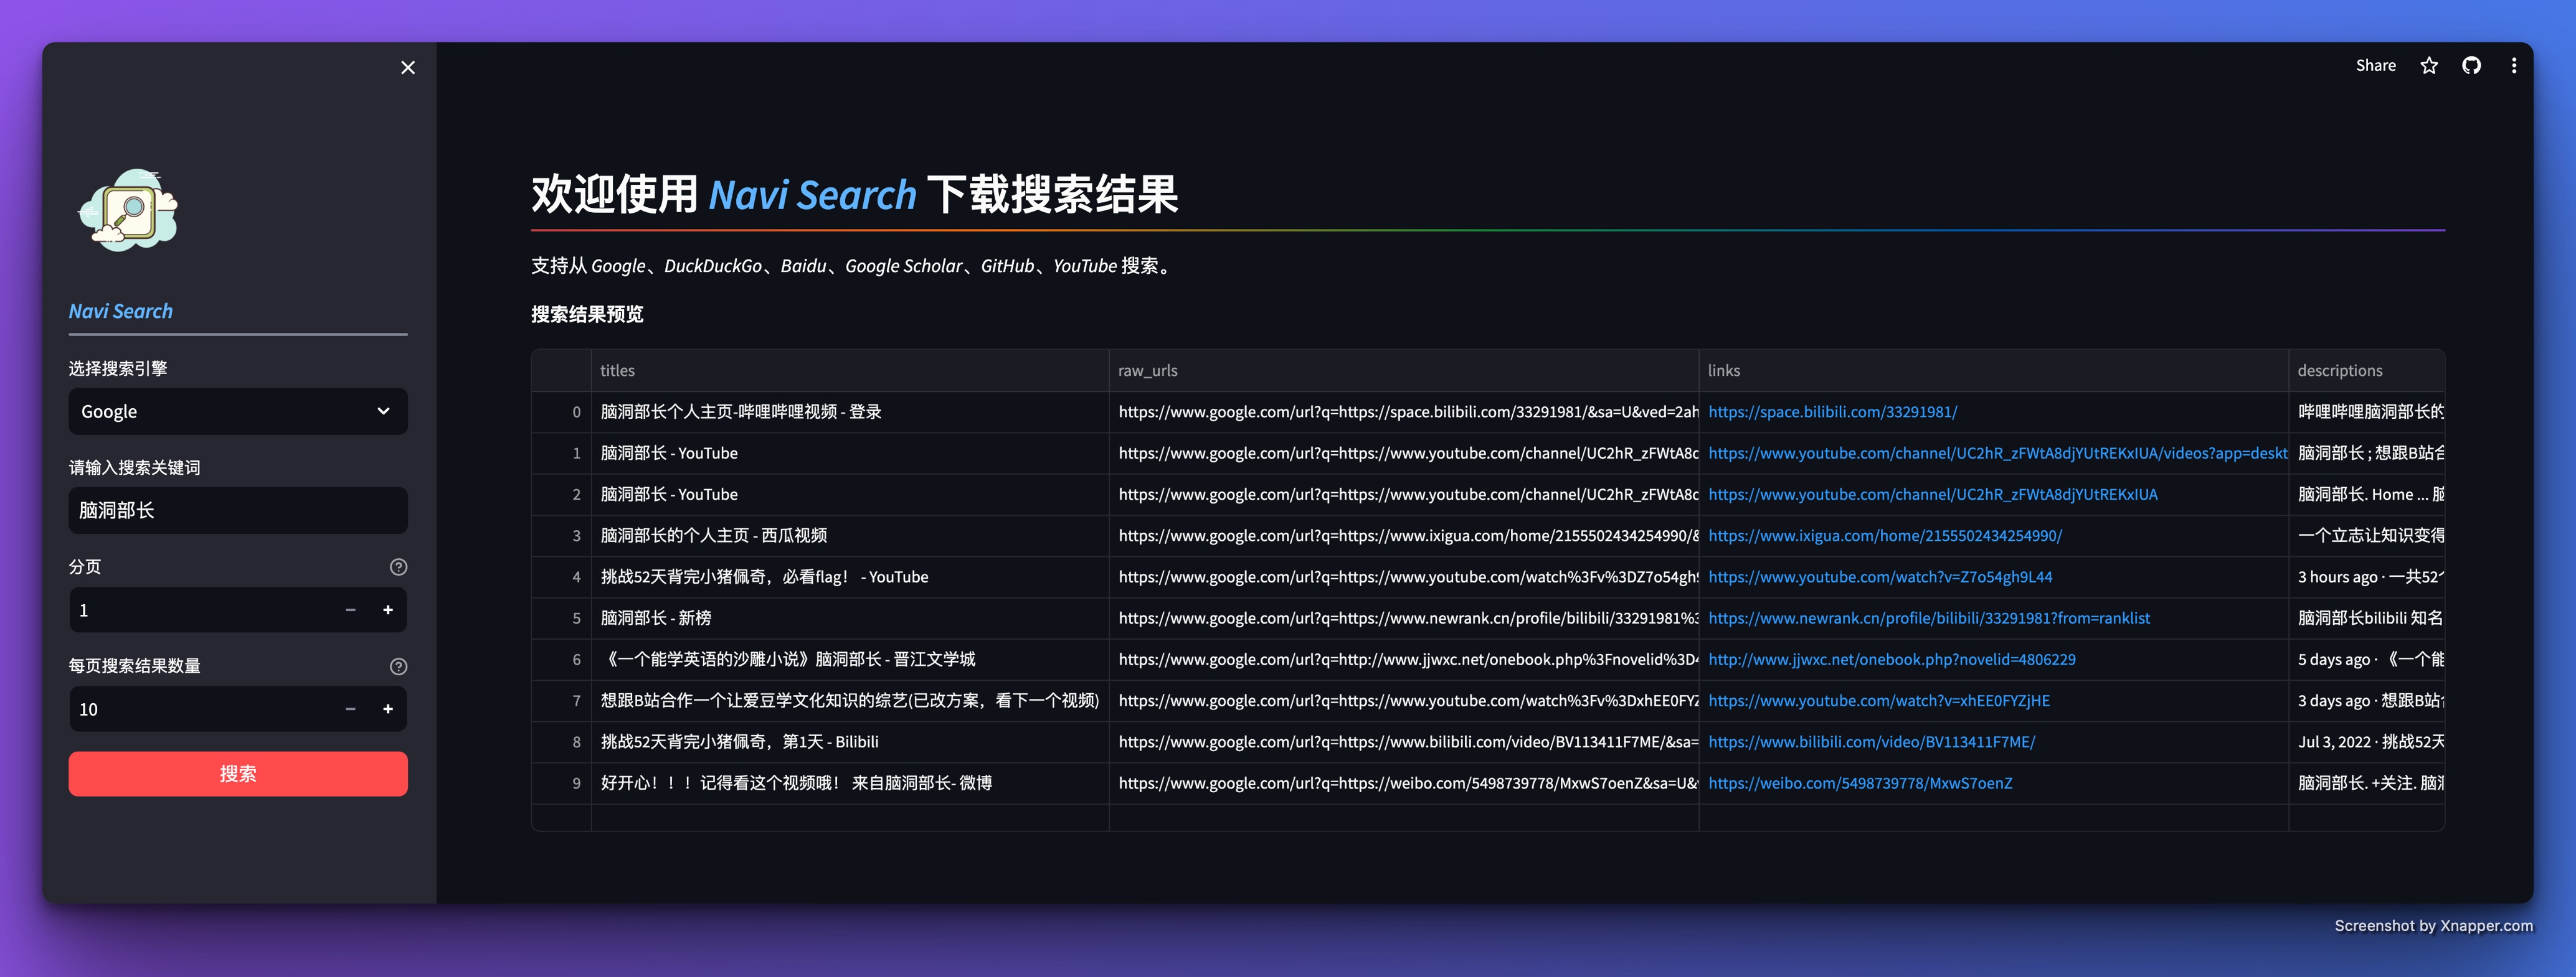Click the titles column header

(x=618, y=371)
